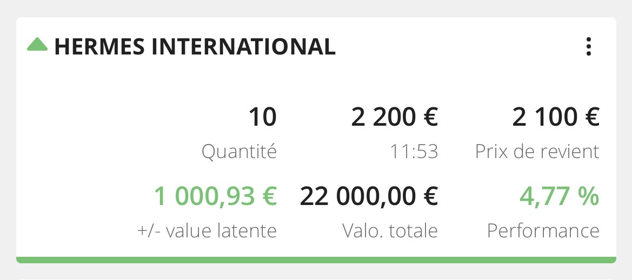Select the Quantité label
The width and height of the screenshot is (632, 280).
tap(239, 152)
